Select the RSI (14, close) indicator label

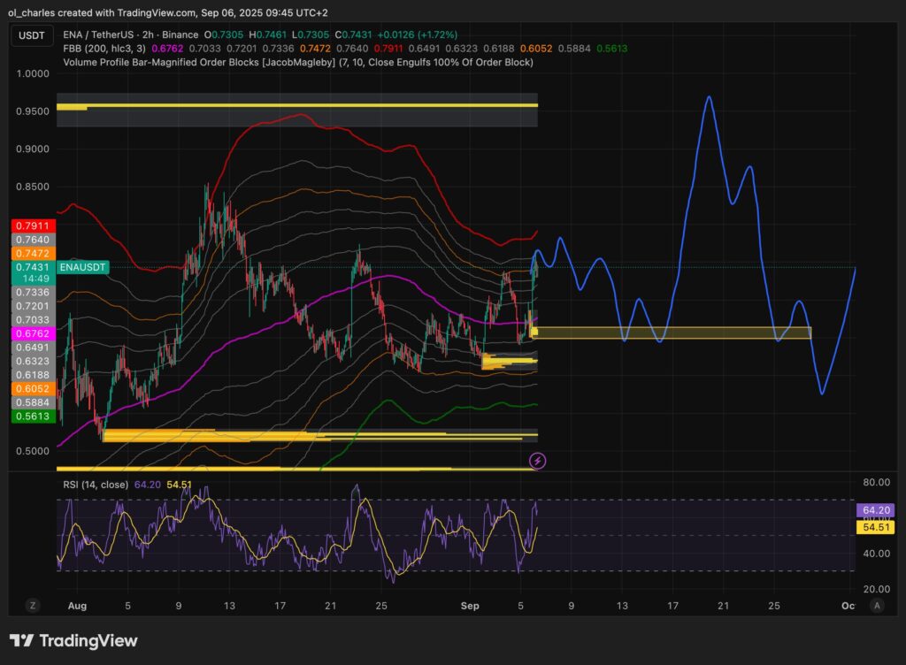[x=97, y=485]
